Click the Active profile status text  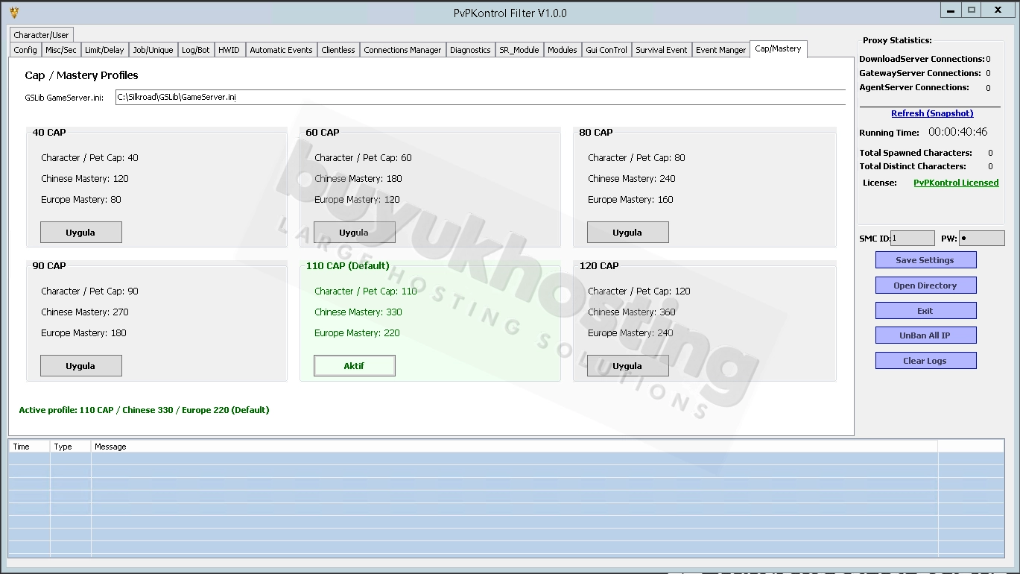point(144,410)
